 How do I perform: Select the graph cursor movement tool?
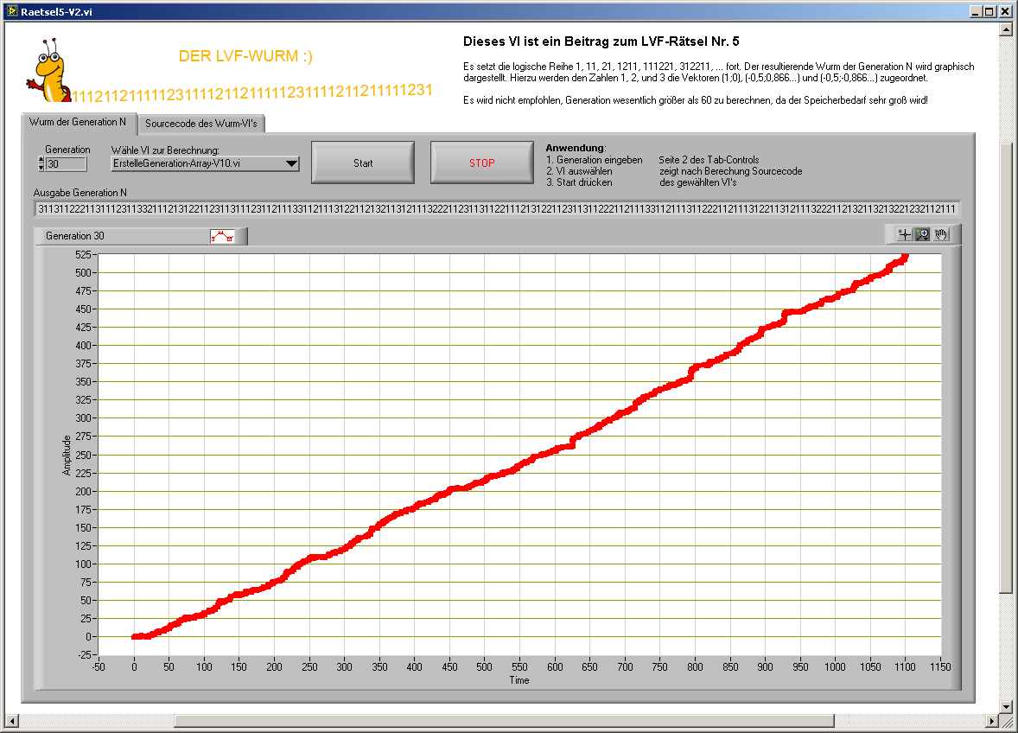coord(905,234)
